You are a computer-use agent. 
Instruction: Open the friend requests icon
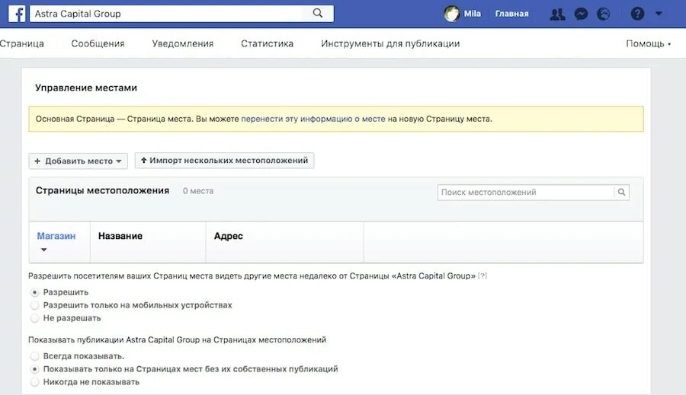(557, 14)
